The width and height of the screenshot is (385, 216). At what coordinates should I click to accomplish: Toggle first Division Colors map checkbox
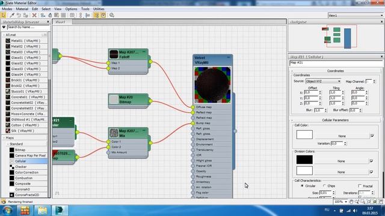click(x=372, y=161)
